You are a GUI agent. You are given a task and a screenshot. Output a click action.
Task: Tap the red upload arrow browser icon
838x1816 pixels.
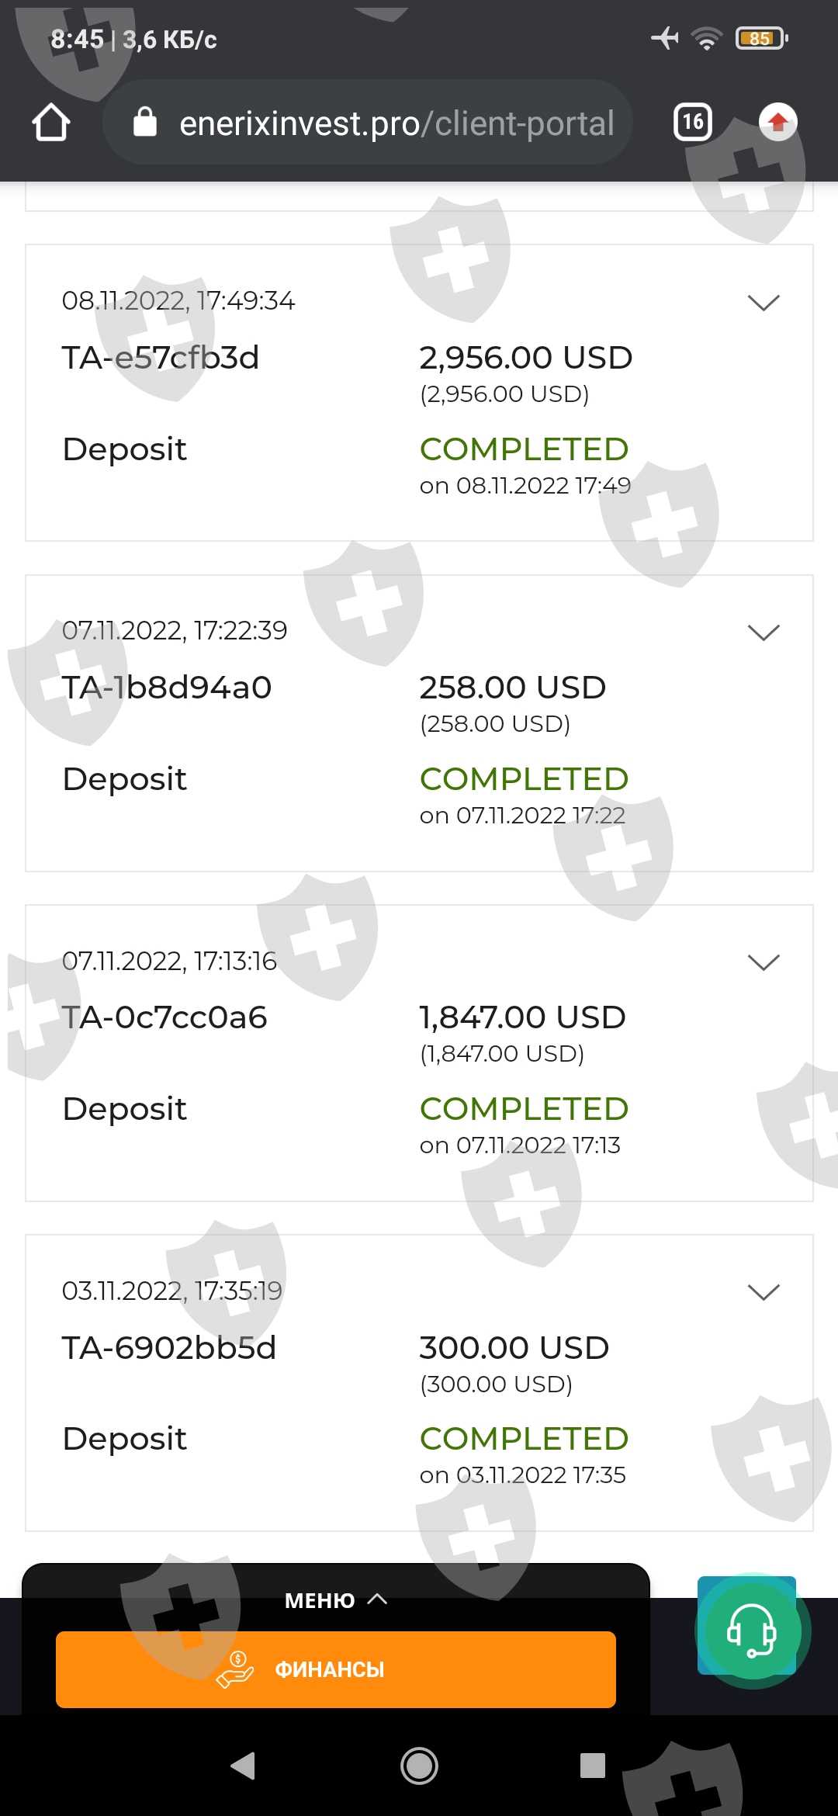click(777, 122)
